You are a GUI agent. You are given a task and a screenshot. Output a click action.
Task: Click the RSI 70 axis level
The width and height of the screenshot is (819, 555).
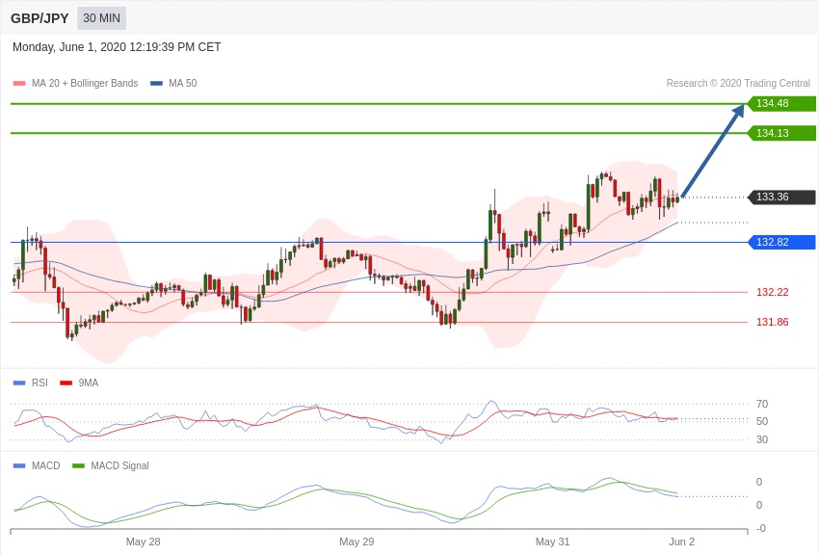click(761, 404)
